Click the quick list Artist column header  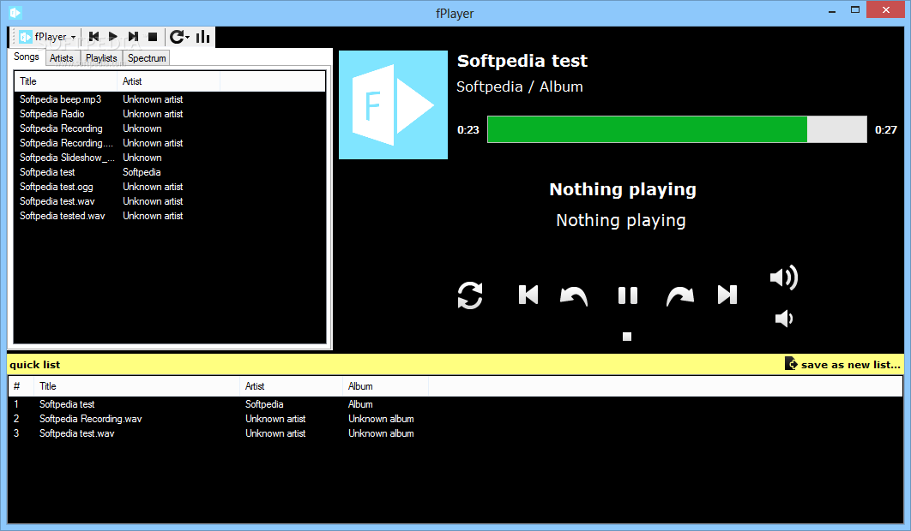click(x=291, y=386)
